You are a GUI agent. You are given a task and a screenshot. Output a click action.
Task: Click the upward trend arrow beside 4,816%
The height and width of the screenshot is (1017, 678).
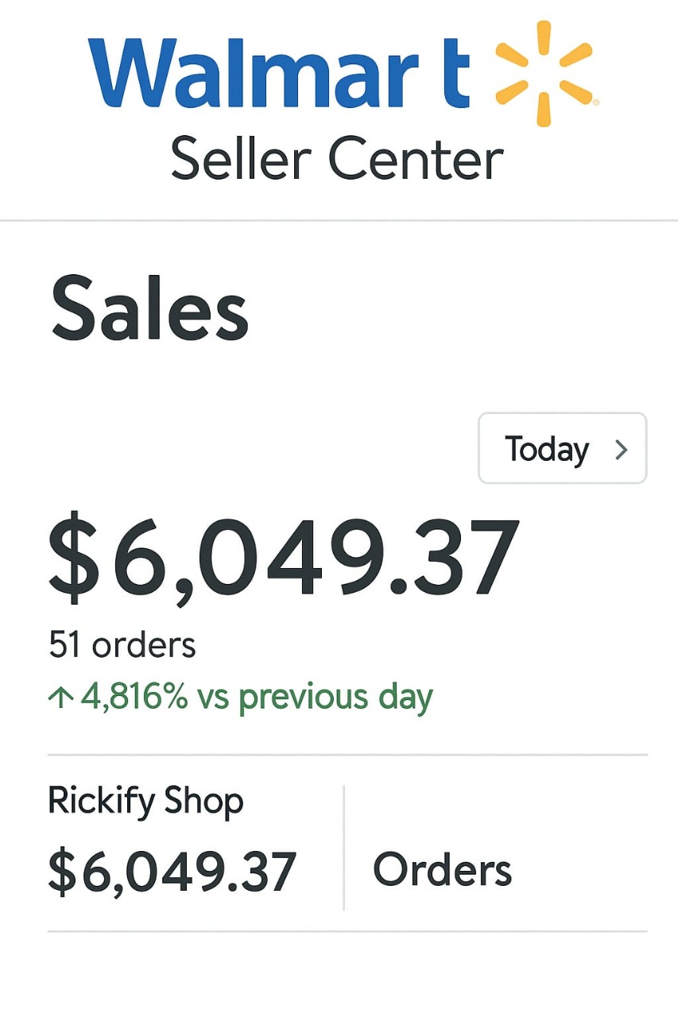click(x=61, y=695)
